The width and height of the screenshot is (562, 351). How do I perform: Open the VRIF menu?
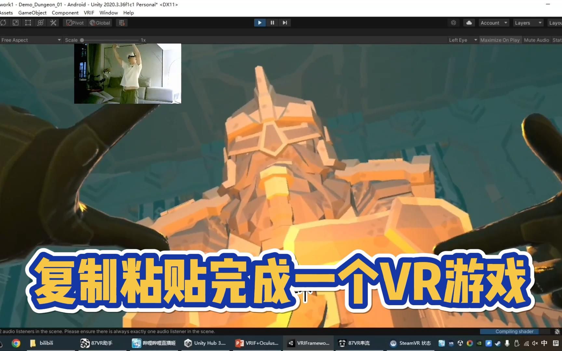pos(89,13)
